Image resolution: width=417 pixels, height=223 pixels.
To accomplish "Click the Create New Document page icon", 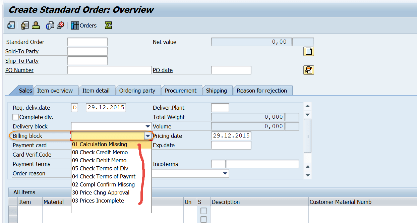I will point(308,51).
